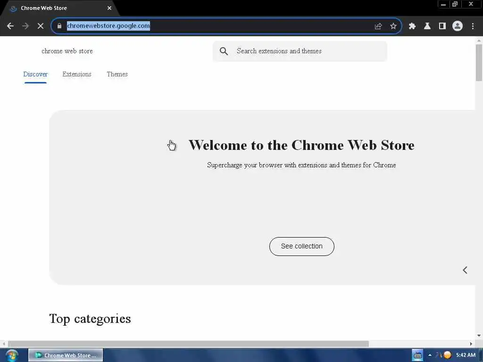Click the orange tray notification icon
The width and height of the screenshot is (483, 362).
tap(447, 355)
